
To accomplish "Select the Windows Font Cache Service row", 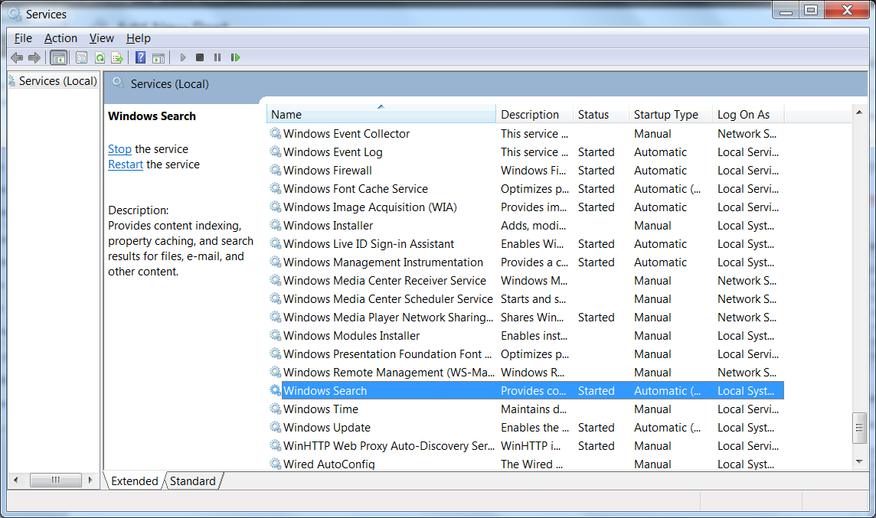I will click(x=525, y=189).
